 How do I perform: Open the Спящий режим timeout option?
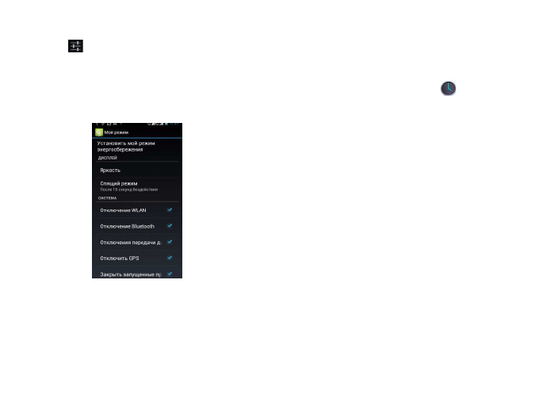(x=137, y=186)
